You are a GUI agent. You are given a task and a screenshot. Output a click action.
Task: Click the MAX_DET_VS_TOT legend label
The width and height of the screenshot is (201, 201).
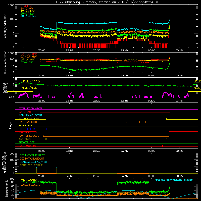tap(31, 185)
